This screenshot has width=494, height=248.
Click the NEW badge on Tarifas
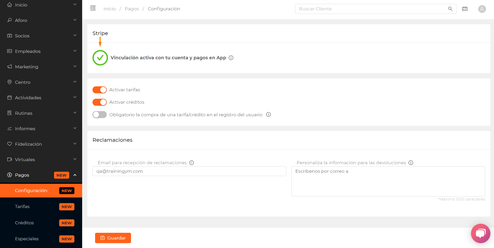[67, 207]
